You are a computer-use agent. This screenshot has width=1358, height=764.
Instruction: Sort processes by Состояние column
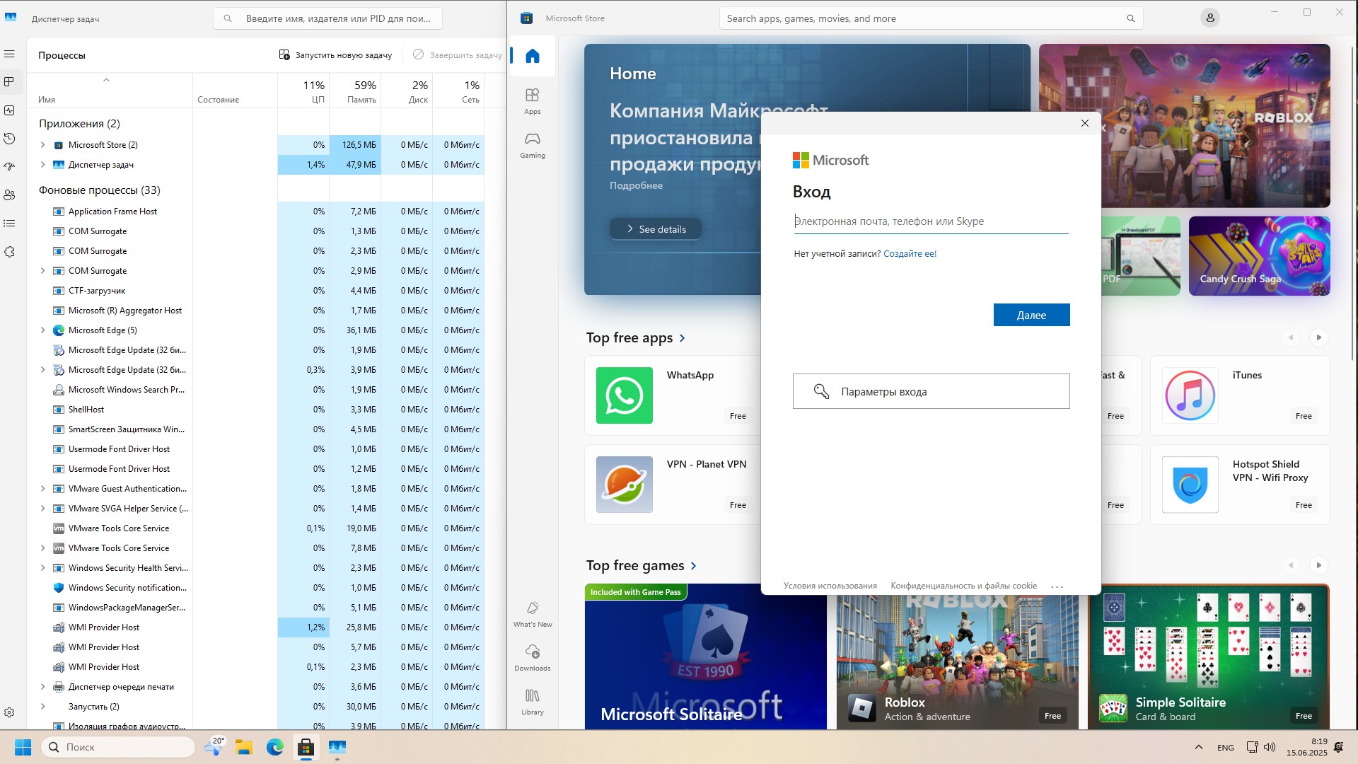coord(235,91)
